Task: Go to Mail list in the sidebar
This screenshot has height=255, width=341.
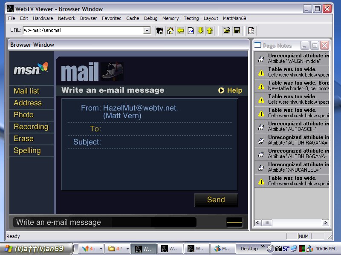Action: tap(26, 91)
